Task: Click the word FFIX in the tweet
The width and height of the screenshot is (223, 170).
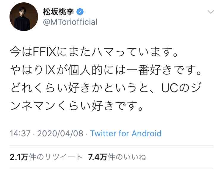Action: (x=45, y=52)
